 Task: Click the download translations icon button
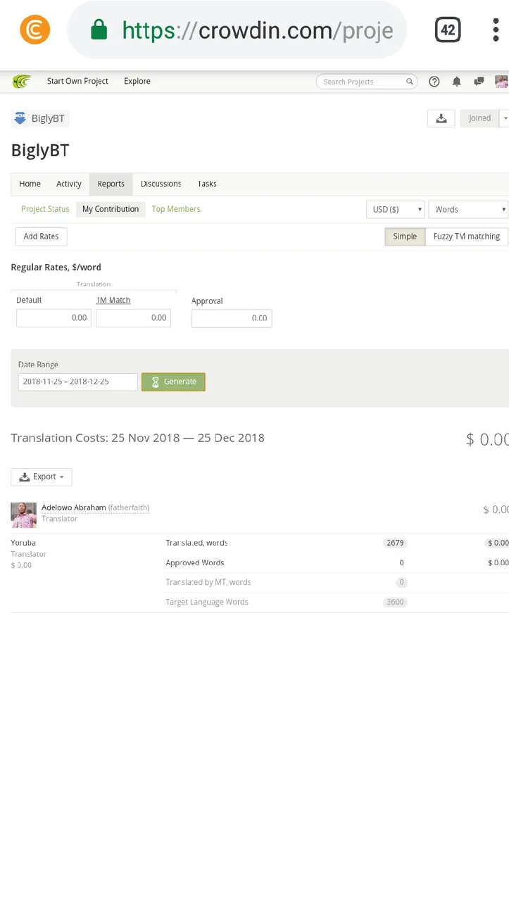(441, 118)
